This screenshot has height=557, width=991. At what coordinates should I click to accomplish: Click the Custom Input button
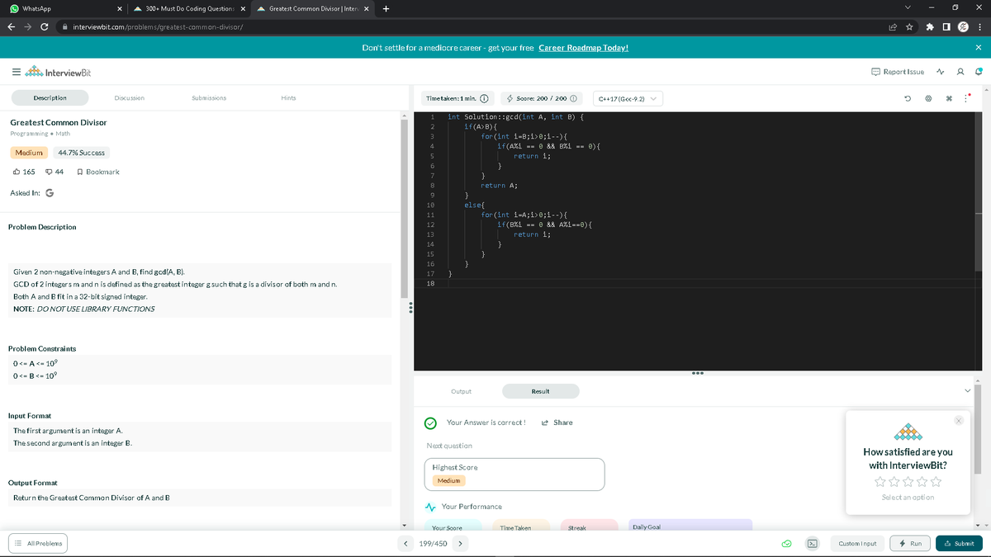[x=858, y=543]
